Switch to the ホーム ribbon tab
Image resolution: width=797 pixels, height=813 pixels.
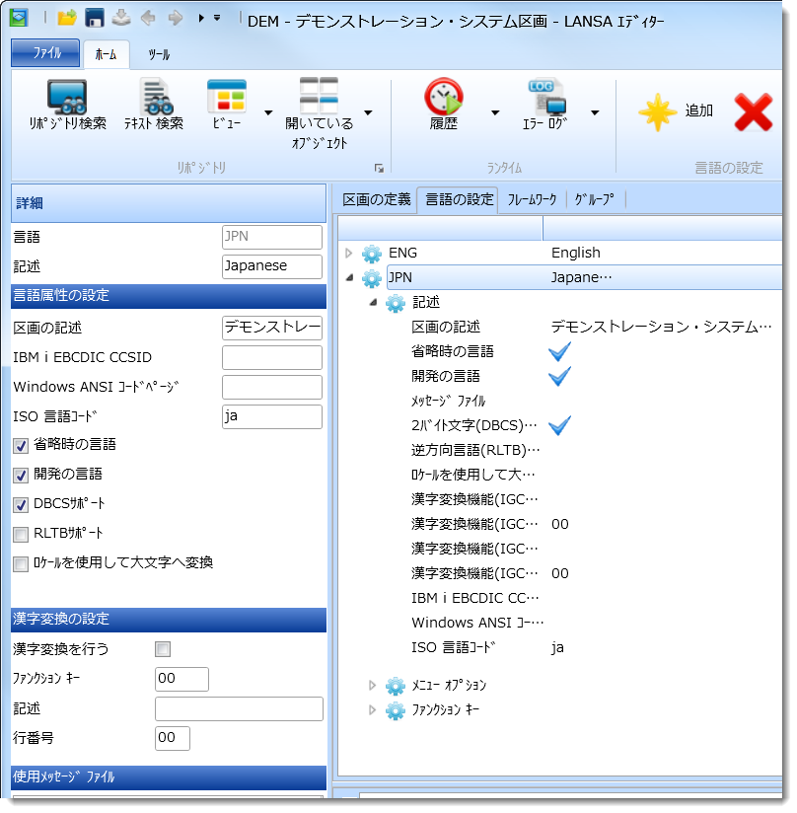pos(107,54)
